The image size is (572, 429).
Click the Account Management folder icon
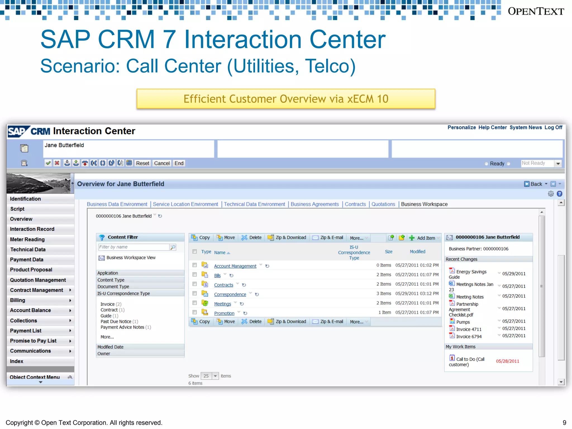205,265
